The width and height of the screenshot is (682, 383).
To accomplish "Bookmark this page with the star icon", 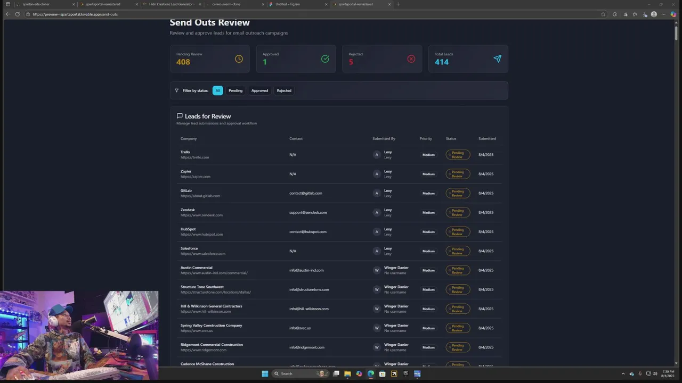I will pos(603,14).
